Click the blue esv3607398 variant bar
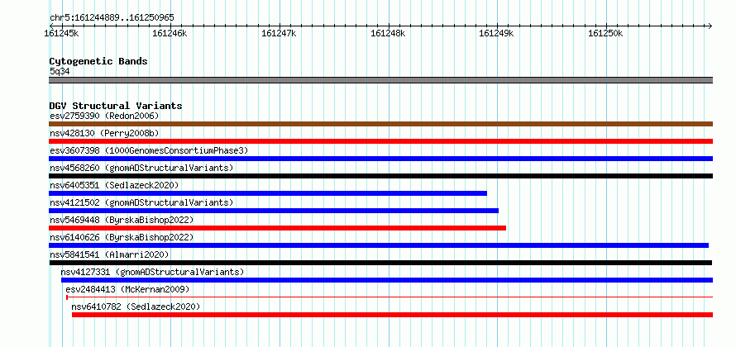 click(x=380, y=159)
